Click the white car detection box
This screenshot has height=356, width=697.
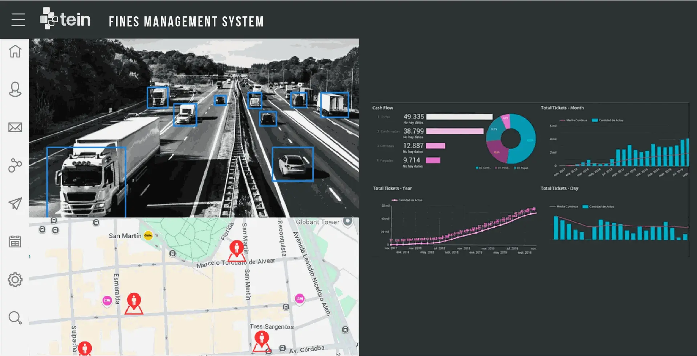pyautogui.click(x=293, y=164)
